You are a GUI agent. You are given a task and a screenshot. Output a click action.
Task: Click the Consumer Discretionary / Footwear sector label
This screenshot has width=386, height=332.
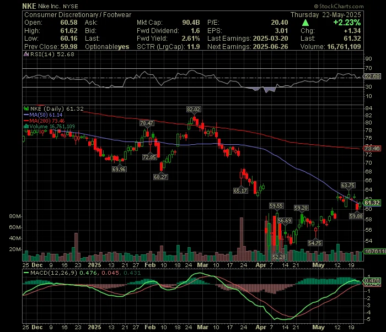(x=78, y=15)
